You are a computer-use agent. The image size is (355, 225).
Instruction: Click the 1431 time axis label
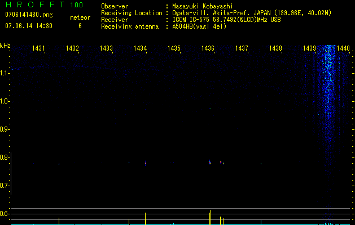click(38, 48)
